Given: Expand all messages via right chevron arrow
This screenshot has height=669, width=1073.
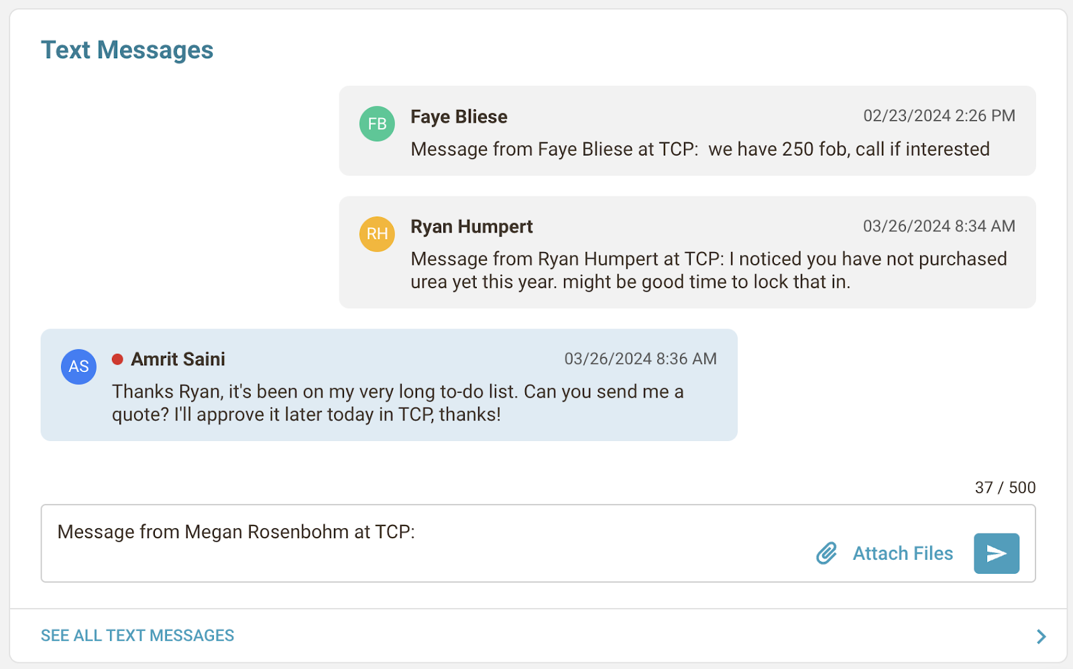Looking at the screenshot, I should (1041, 636).
